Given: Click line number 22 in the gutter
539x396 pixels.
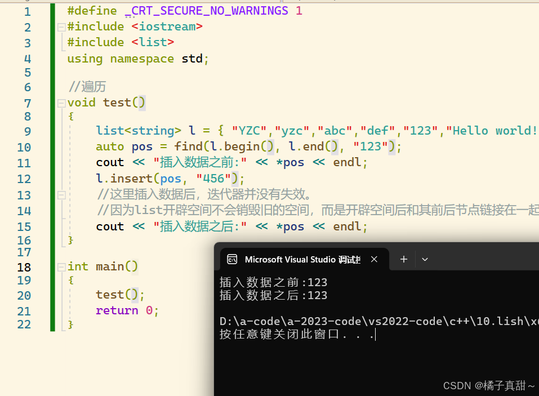Looking at the screenshot, I should pyautogui.click(x=24, y=324).
